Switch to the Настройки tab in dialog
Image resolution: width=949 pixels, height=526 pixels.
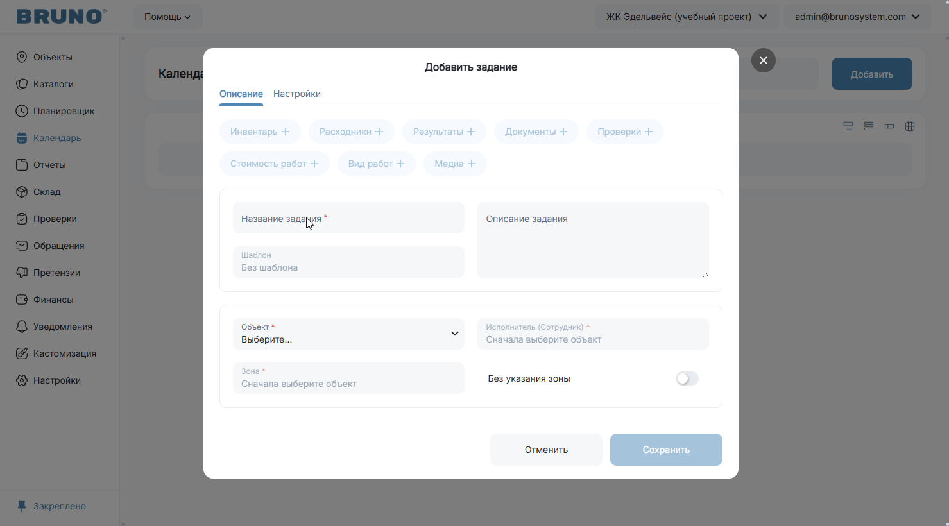[297, 94]
